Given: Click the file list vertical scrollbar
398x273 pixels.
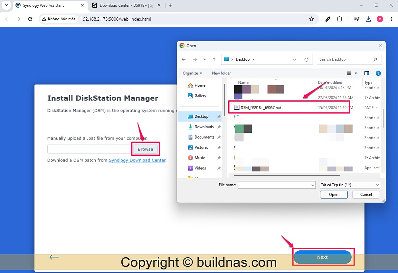Looking at the screenshot, I should 383,118.
